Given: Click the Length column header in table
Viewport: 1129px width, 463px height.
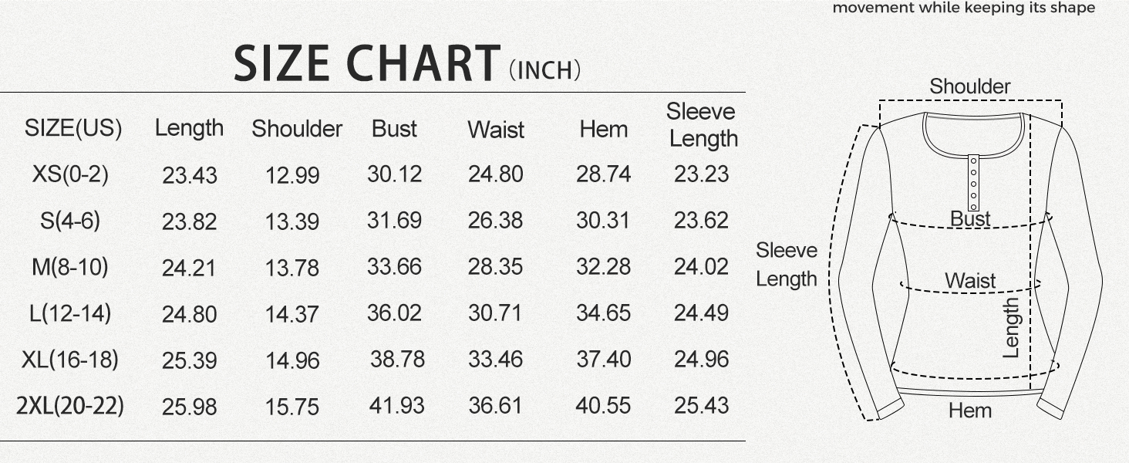Looking at the screenshot, I should pos(189,128).
